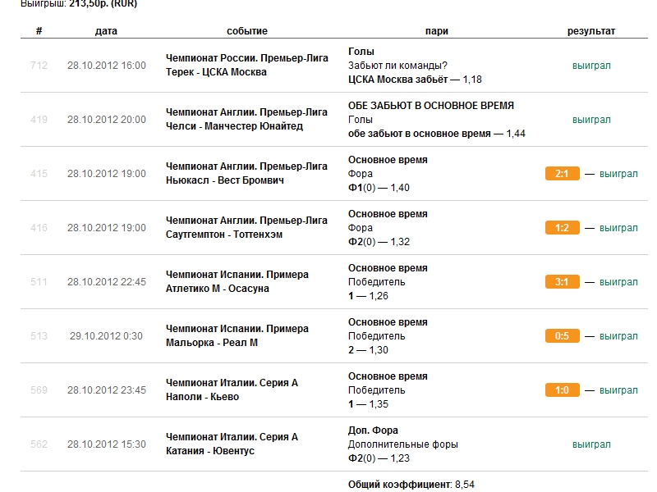Open the Мальорка - Реал М match
This screenshot has width=657, height=492.
coord(212,343)
